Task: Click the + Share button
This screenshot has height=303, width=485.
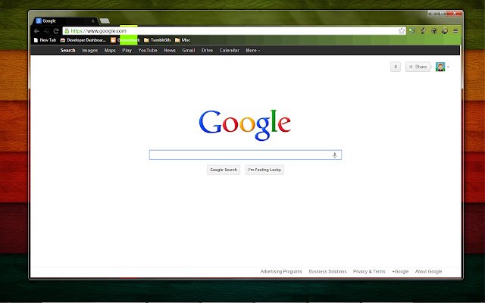Action: [x=418, y=67]
